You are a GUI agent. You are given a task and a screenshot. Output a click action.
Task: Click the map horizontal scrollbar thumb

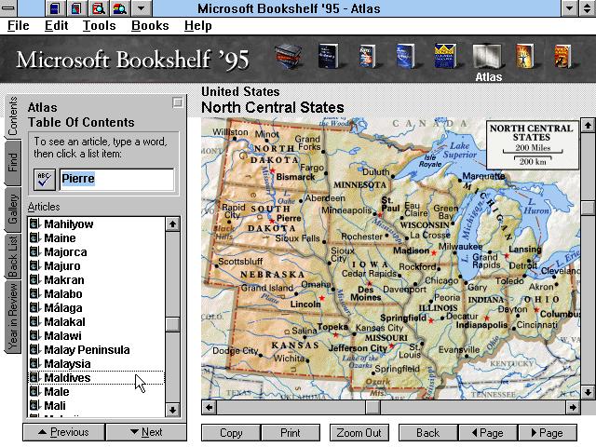[372, 408]
